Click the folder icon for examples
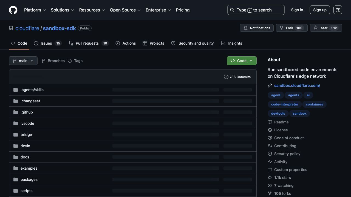Screen dimensions: 351x197 [x=16, y=168]
